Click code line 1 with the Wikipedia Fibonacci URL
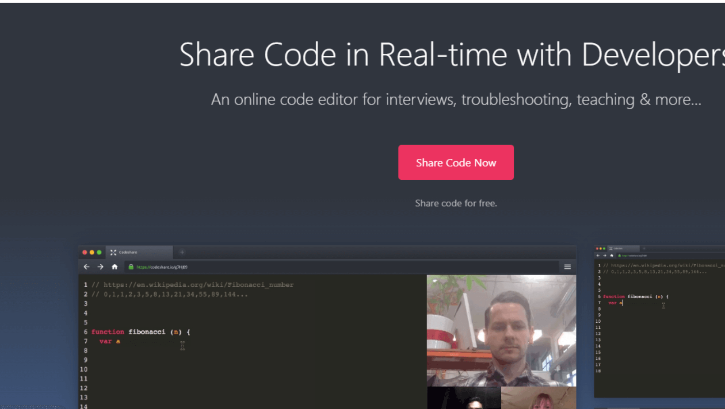 click(192, 285)
